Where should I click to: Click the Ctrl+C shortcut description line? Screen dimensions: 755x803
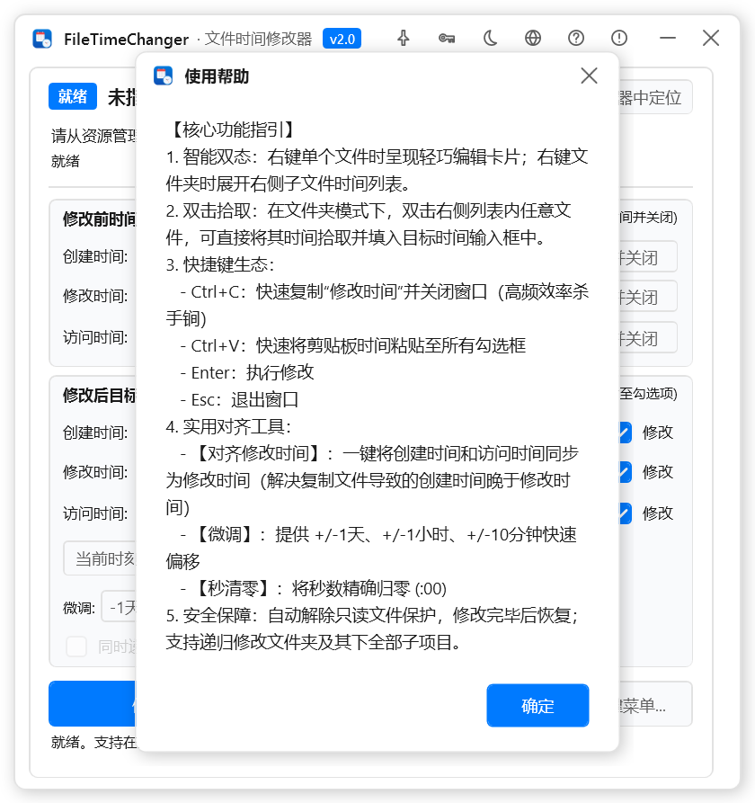click(377, 305)
